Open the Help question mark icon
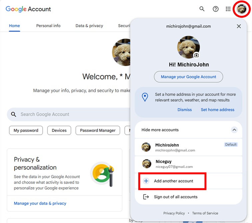The height and width of the screenshot is (223, 252). pos(216,9)
